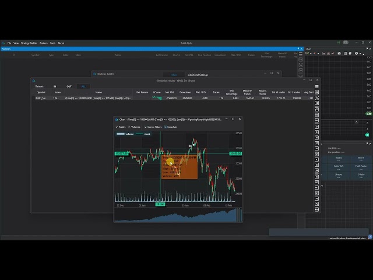Close the right-side Chart panel

(x=370, y=48)
